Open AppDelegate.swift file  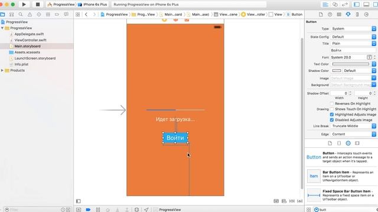pos(29,34)
